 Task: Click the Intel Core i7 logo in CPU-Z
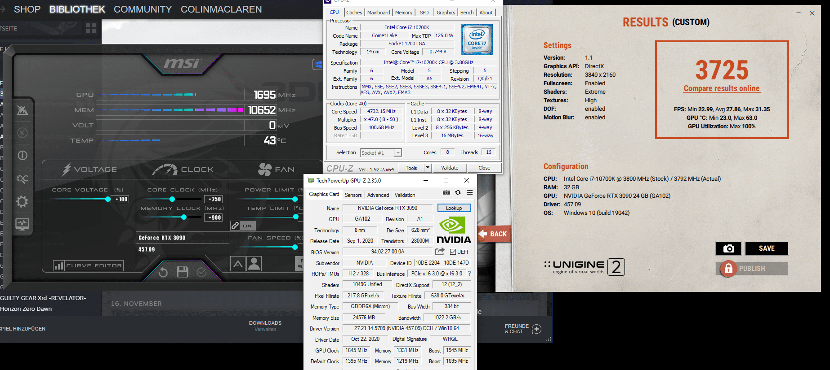(x=477, y=39)
